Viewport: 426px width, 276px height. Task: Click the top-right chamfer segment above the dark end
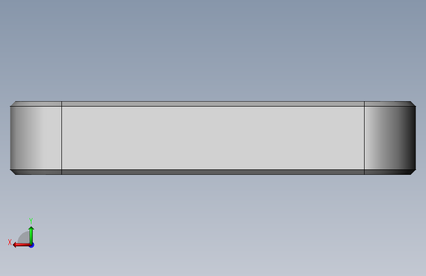389,104
